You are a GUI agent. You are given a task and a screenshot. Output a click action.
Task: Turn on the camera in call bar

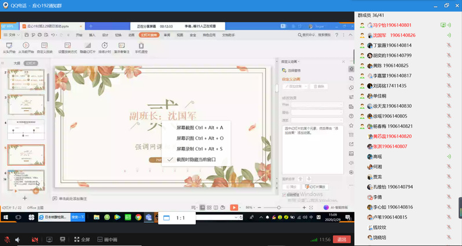(x=35, y=239)
